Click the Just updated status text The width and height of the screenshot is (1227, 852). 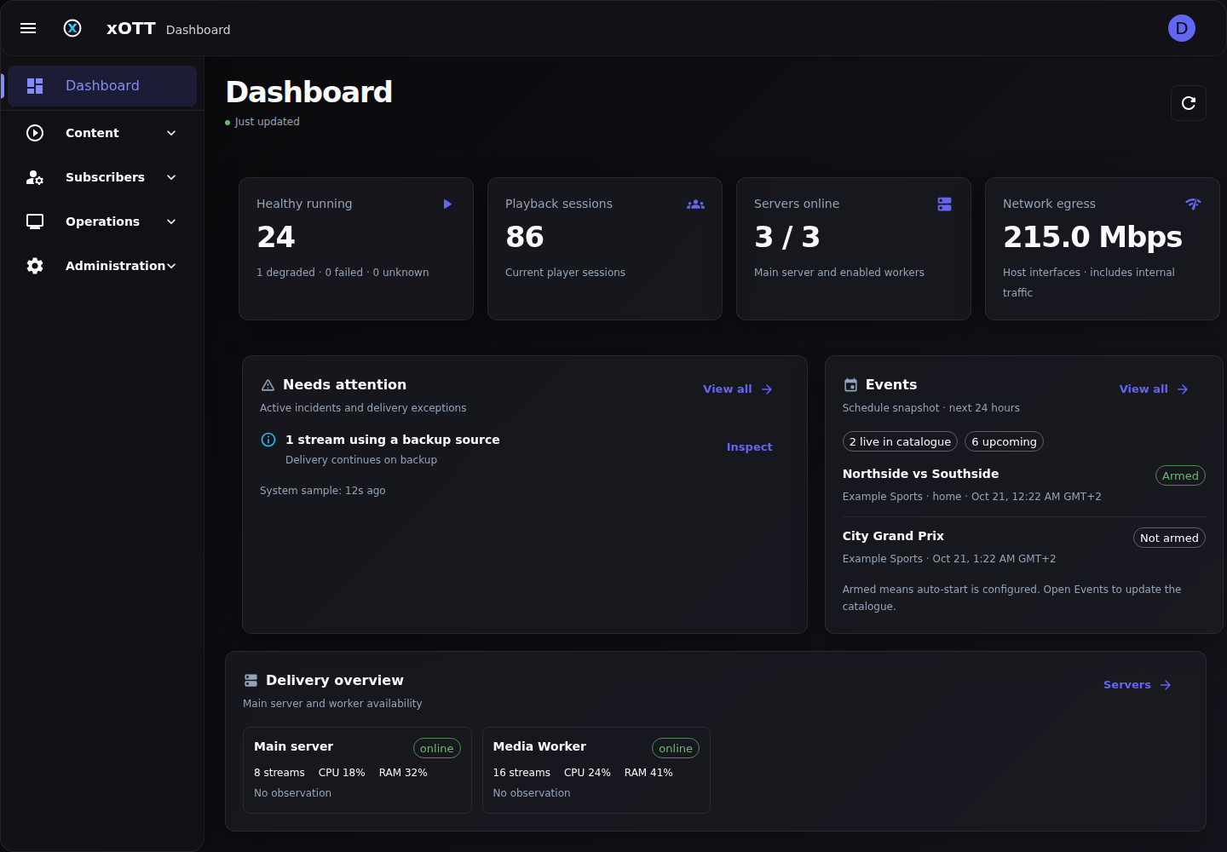[x=267, y=122]
